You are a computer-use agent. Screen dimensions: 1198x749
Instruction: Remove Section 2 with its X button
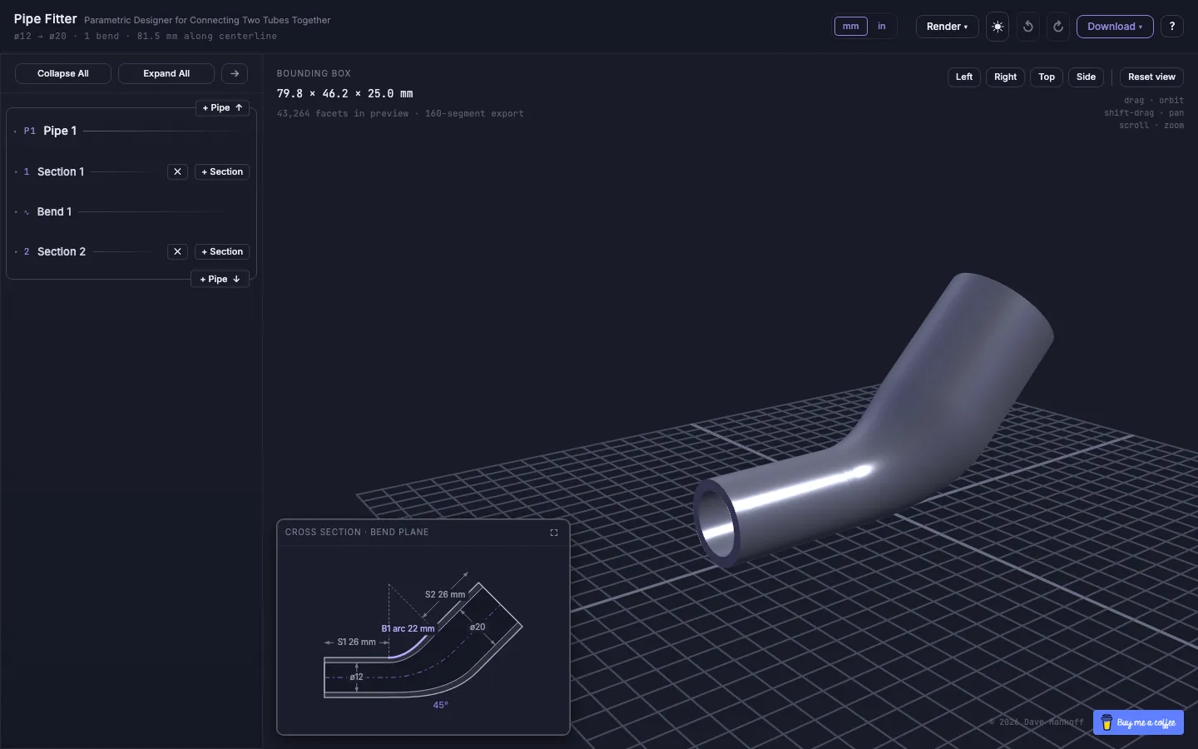177,251
